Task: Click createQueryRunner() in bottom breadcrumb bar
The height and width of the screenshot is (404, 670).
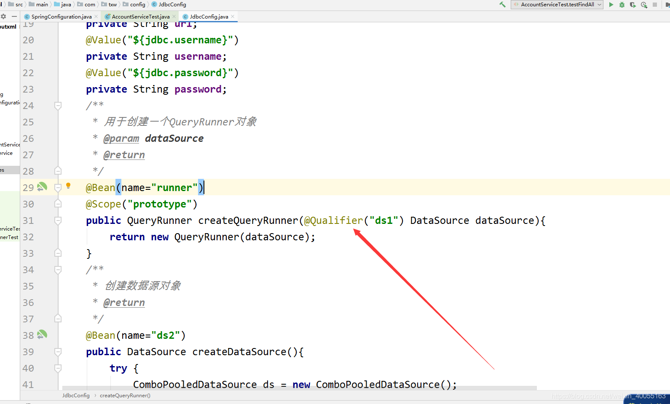Action: click(x=125, y=396)
